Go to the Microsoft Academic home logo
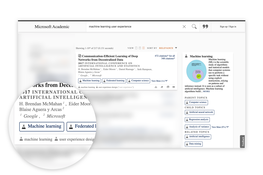 (x=52, y=27)
